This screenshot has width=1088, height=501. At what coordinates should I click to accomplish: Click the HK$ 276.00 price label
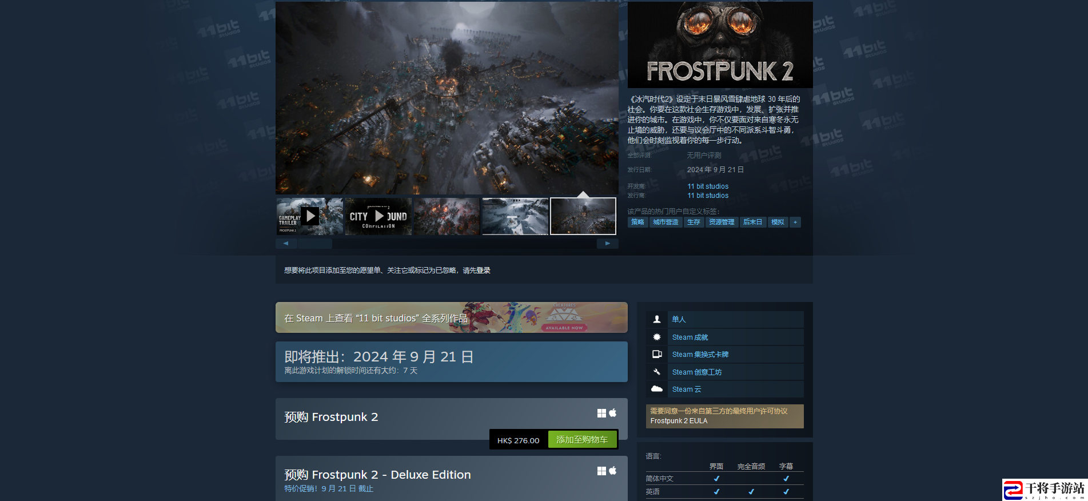coord(518,440)
